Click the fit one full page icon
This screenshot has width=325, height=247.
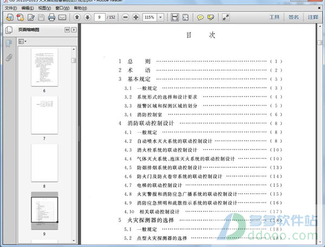coord(185,17)
